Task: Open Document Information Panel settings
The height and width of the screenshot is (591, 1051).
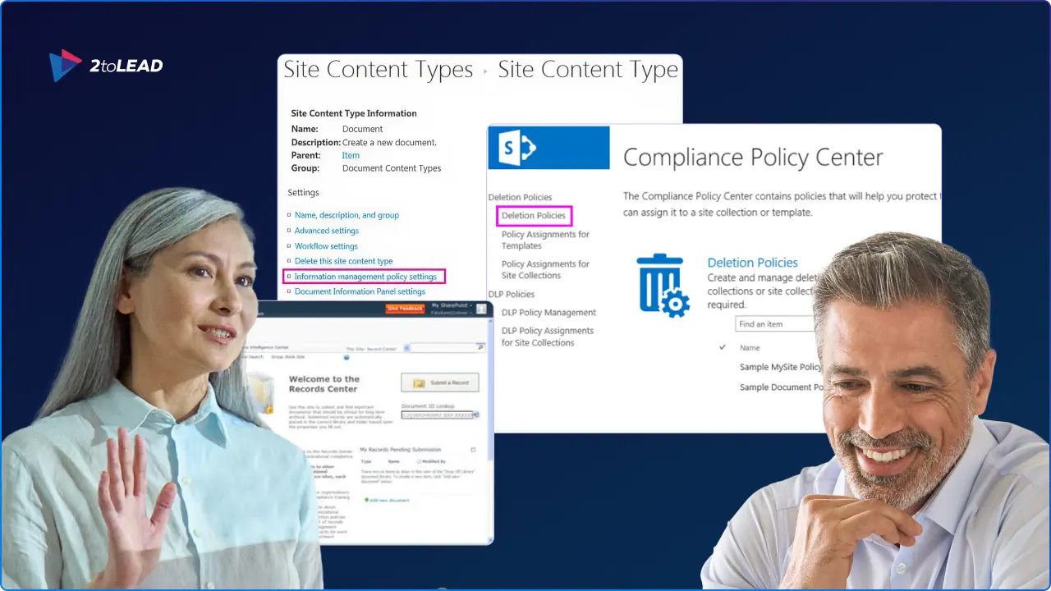Action: click(360, 291)
